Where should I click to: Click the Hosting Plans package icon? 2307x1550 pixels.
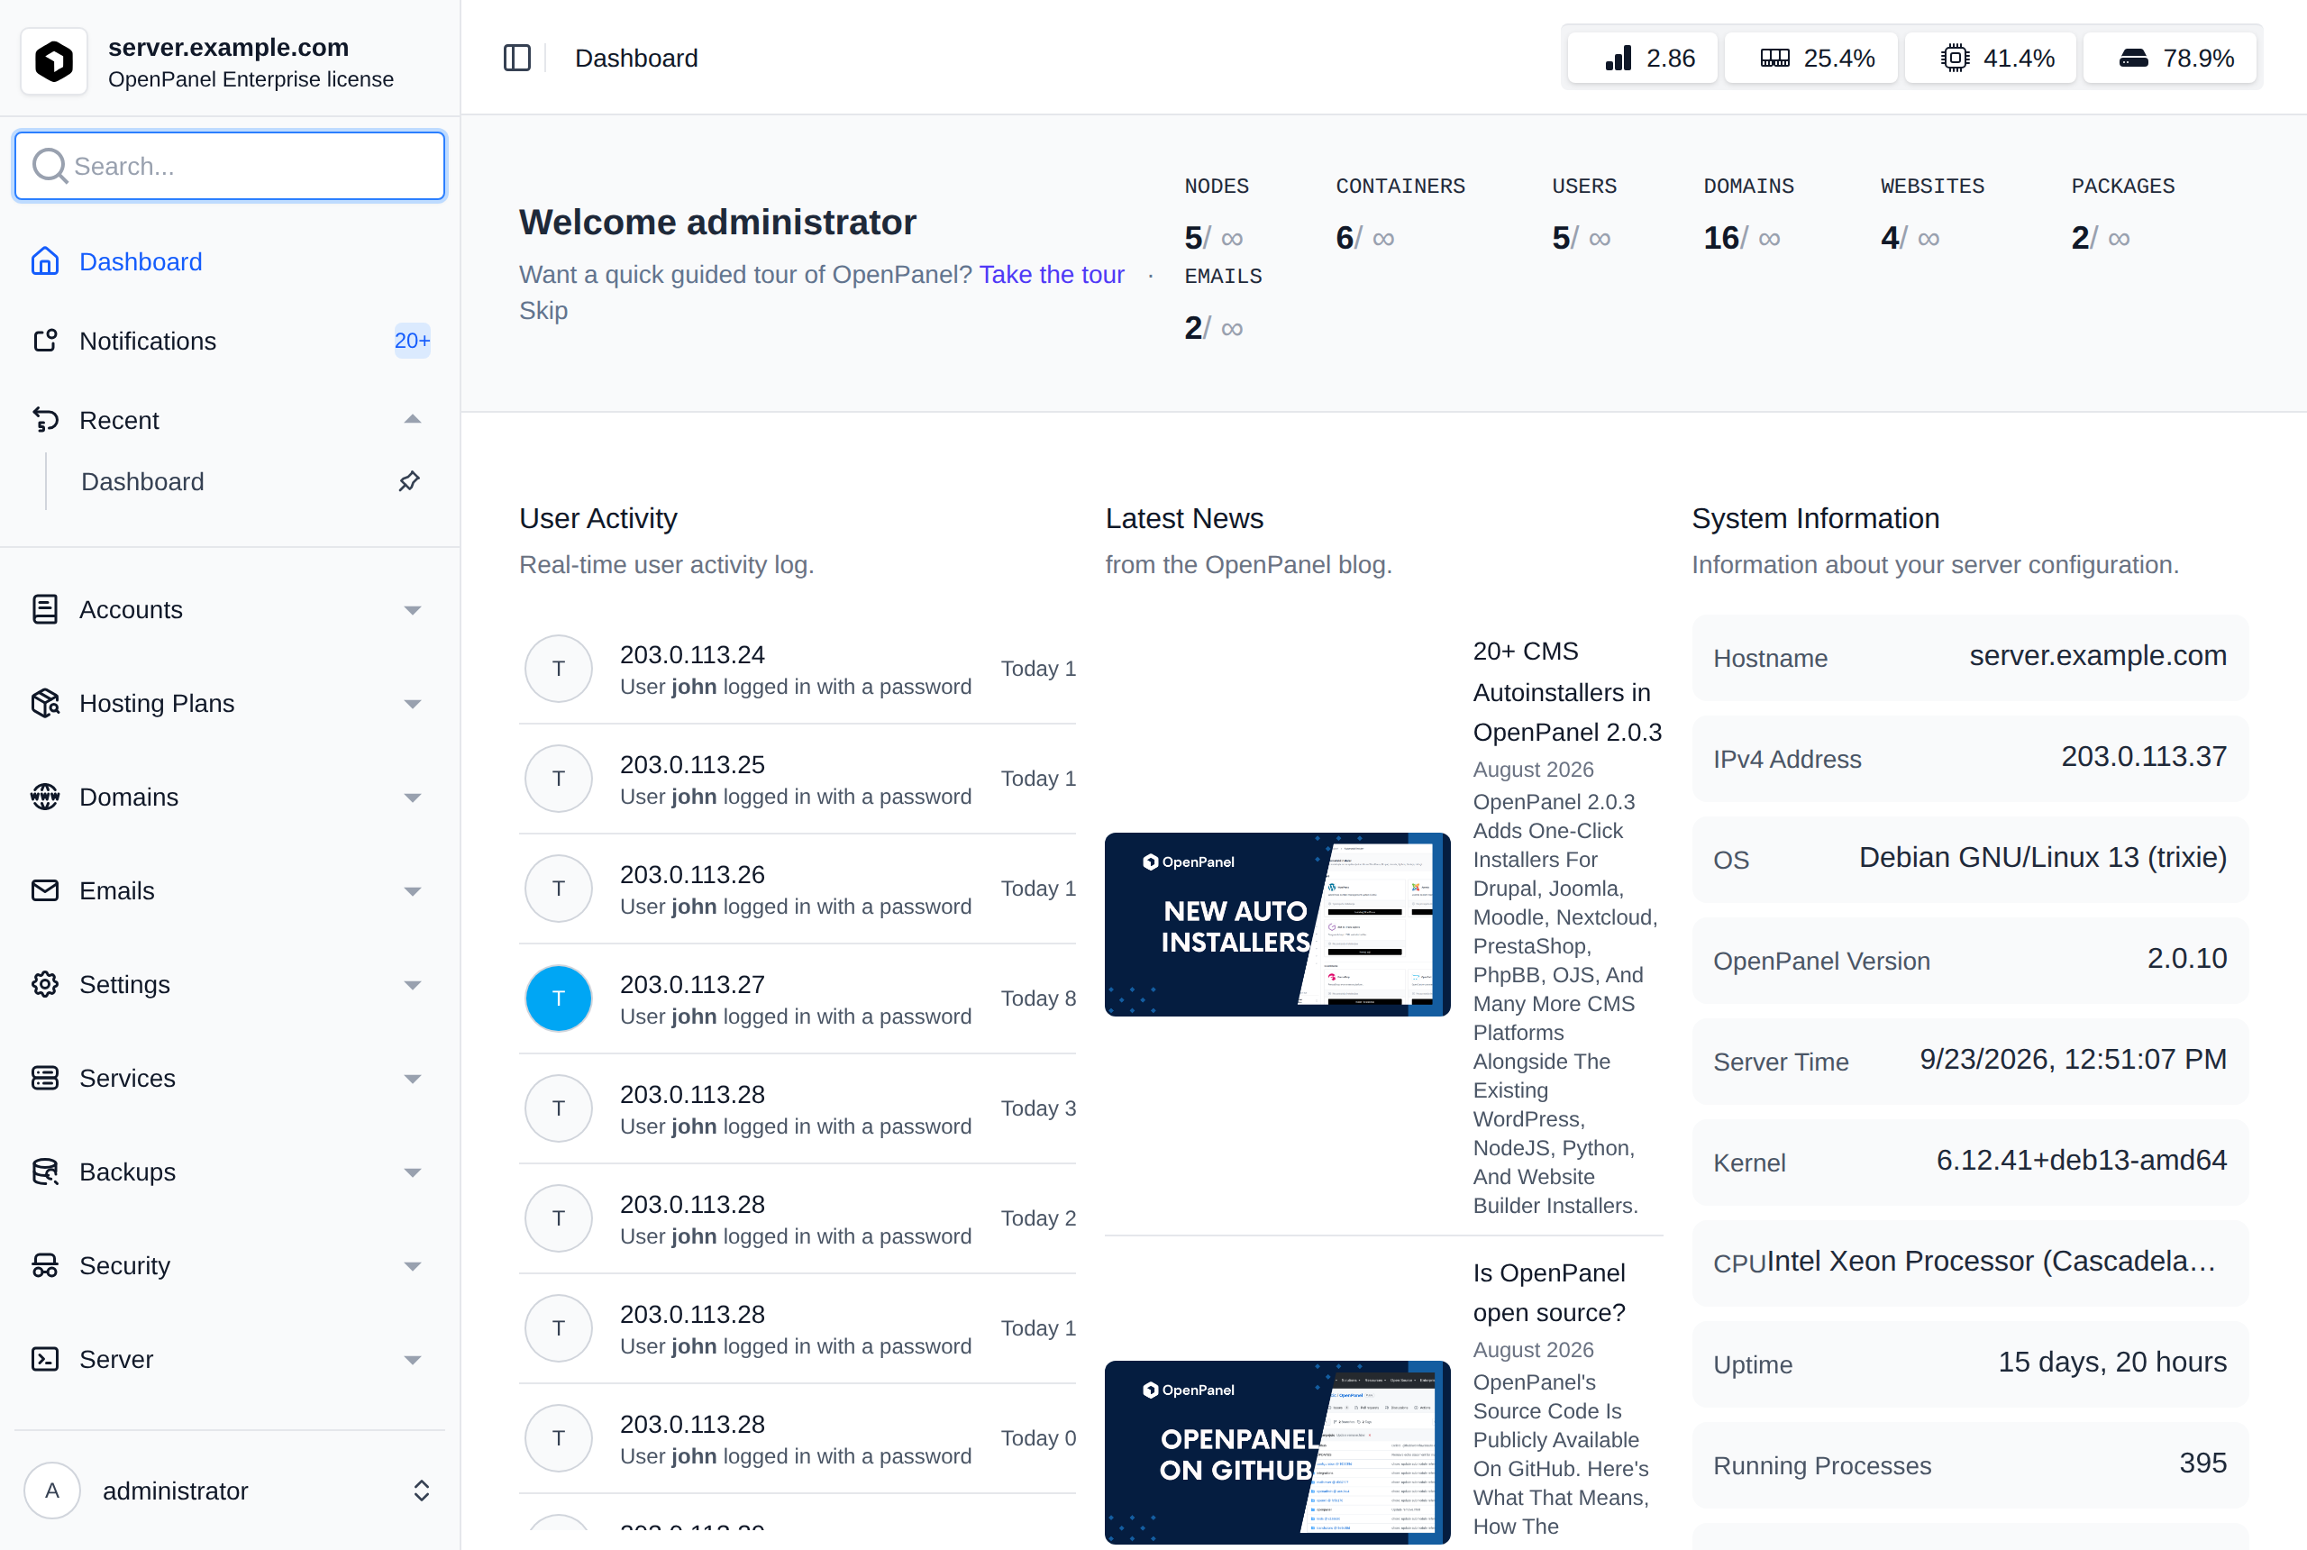(x=45, y=703)
